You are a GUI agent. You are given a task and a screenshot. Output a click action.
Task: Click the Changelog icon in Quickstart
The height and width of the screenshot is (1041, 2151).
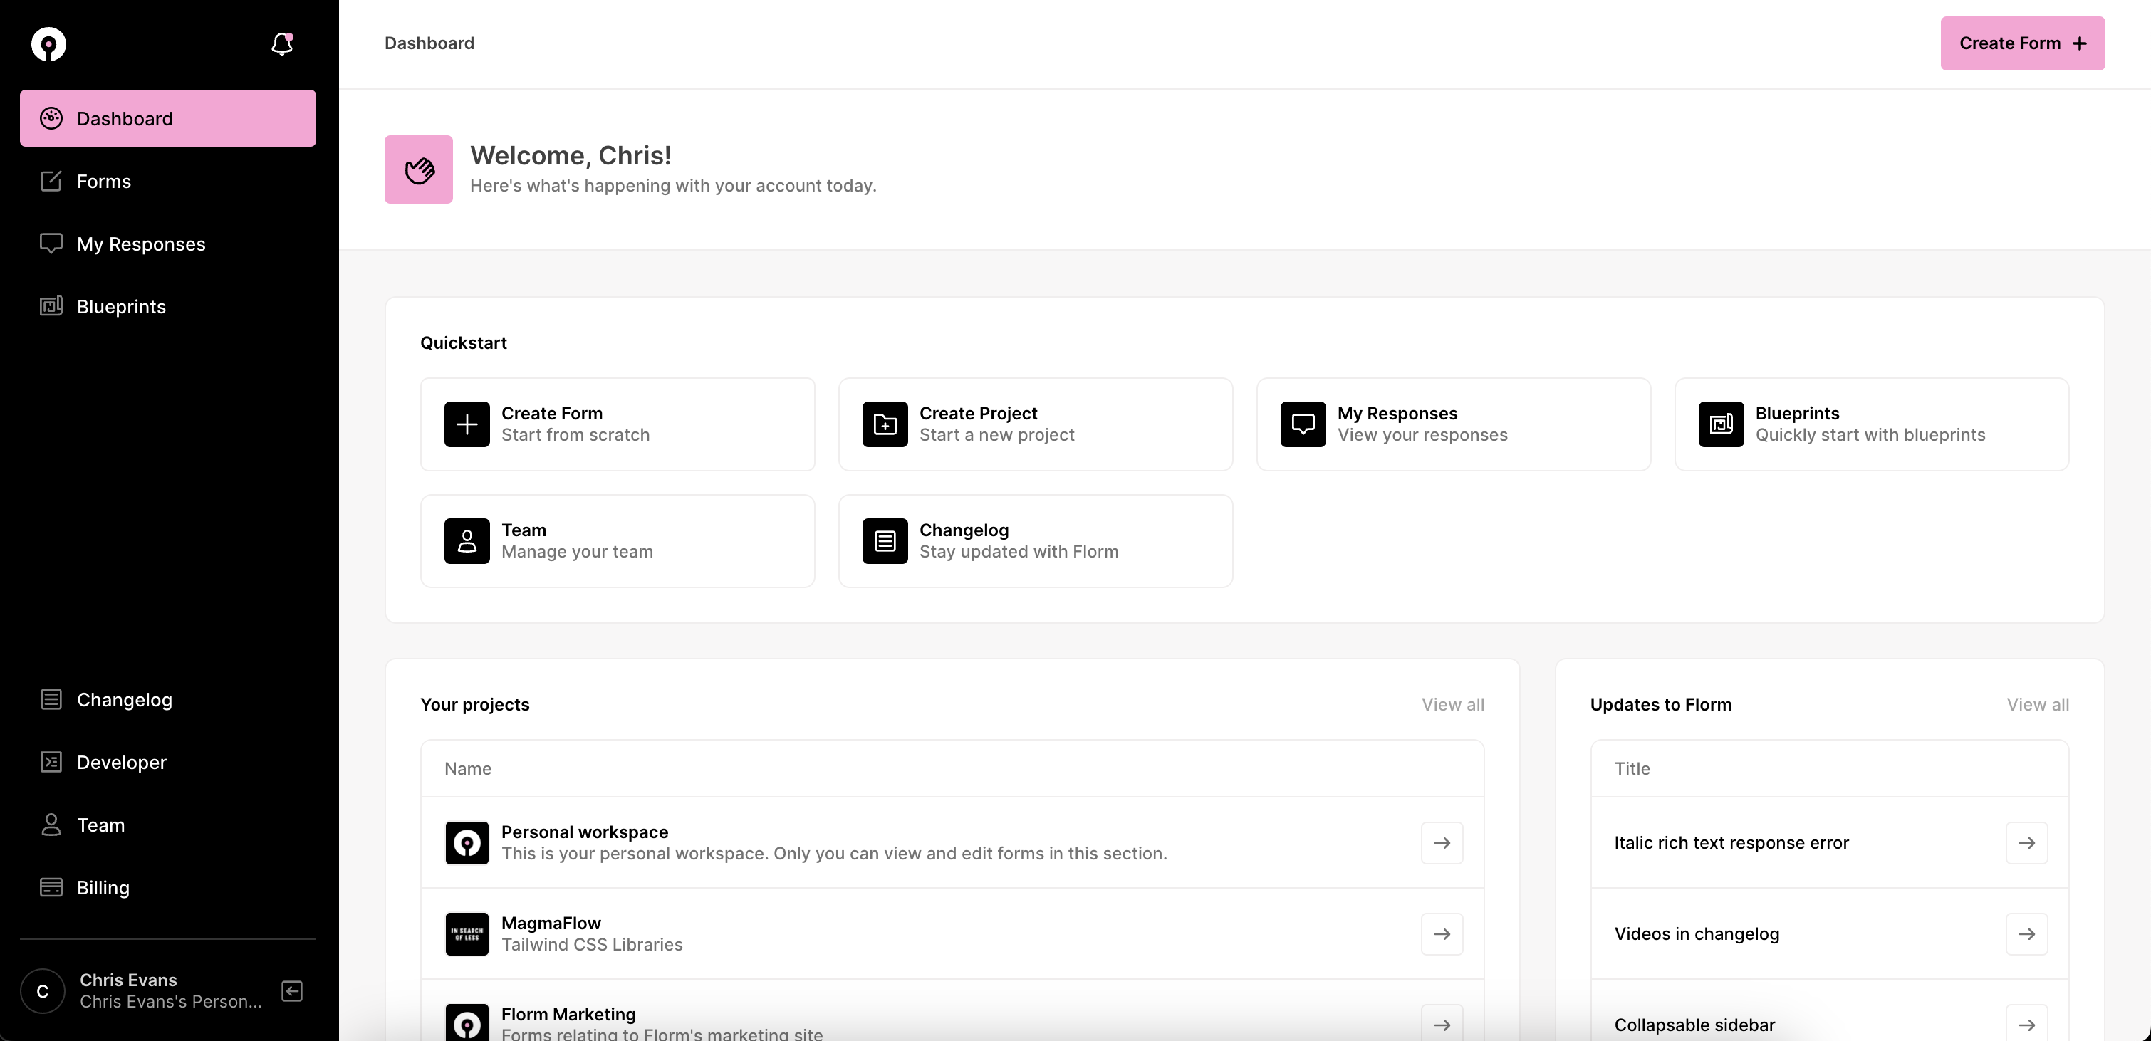[x=885, y=541]
